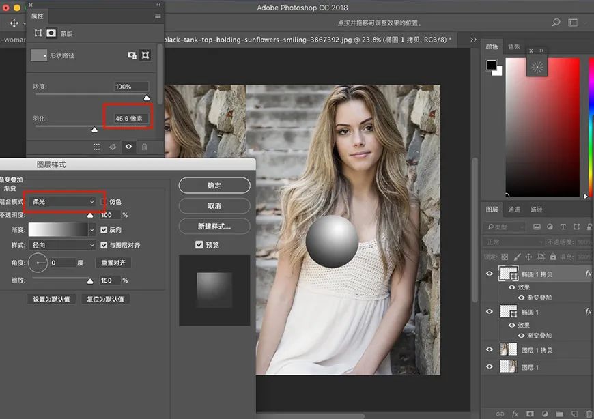
Task: Switch to the 路径 tab
Action: click(x=536, y=209)
